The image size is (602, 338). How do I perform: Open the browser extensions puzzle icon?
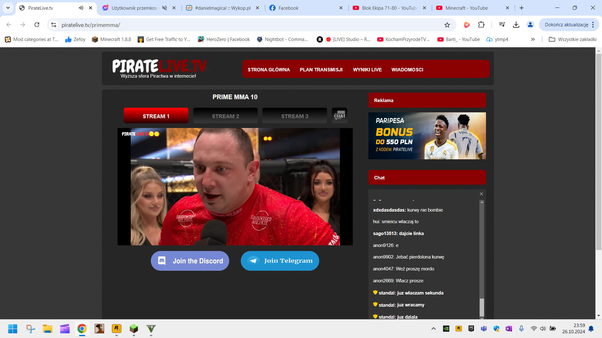(x=481, y=25)
